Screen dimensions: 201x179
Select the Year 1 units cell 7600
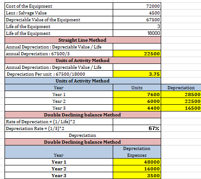[137, 94]
